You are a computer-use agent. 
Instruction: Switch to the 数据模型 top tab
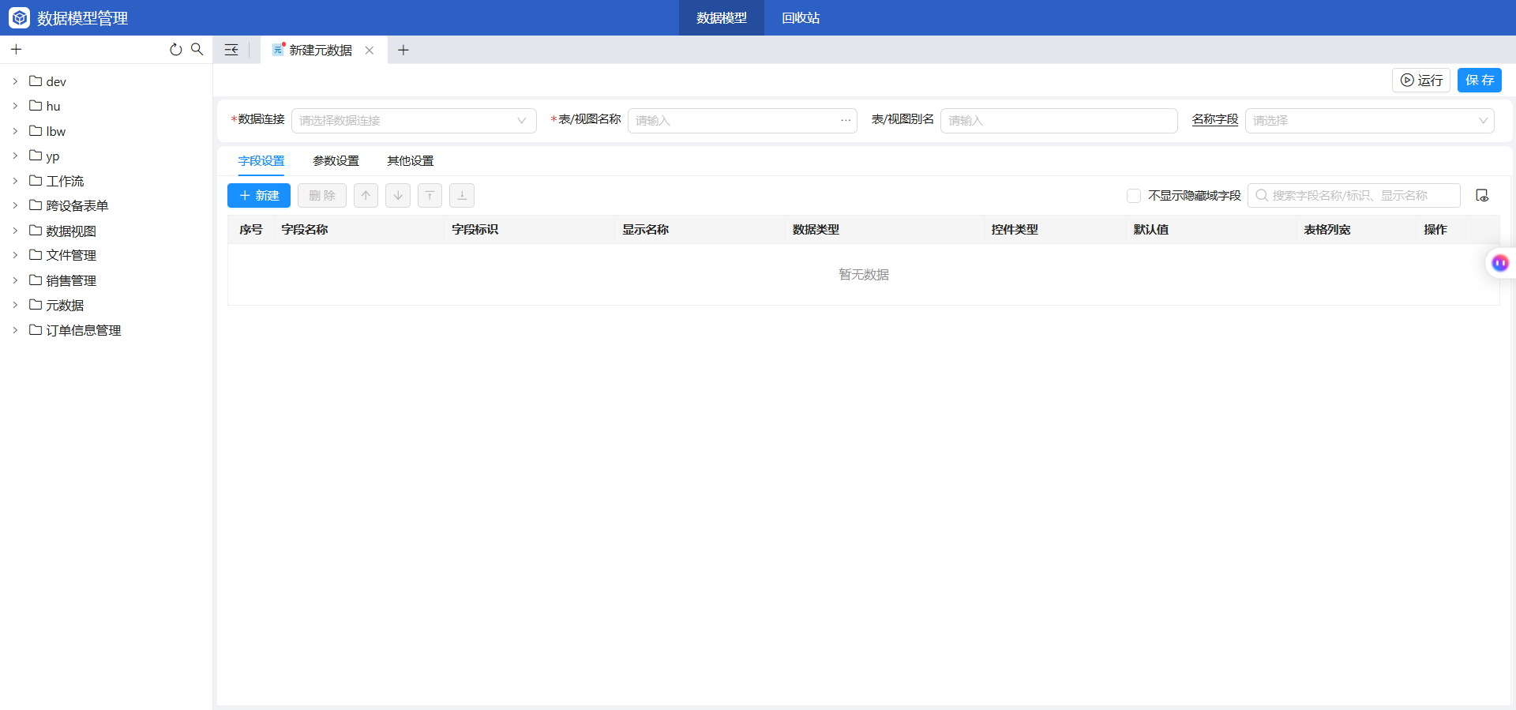(x=722, y=17)
